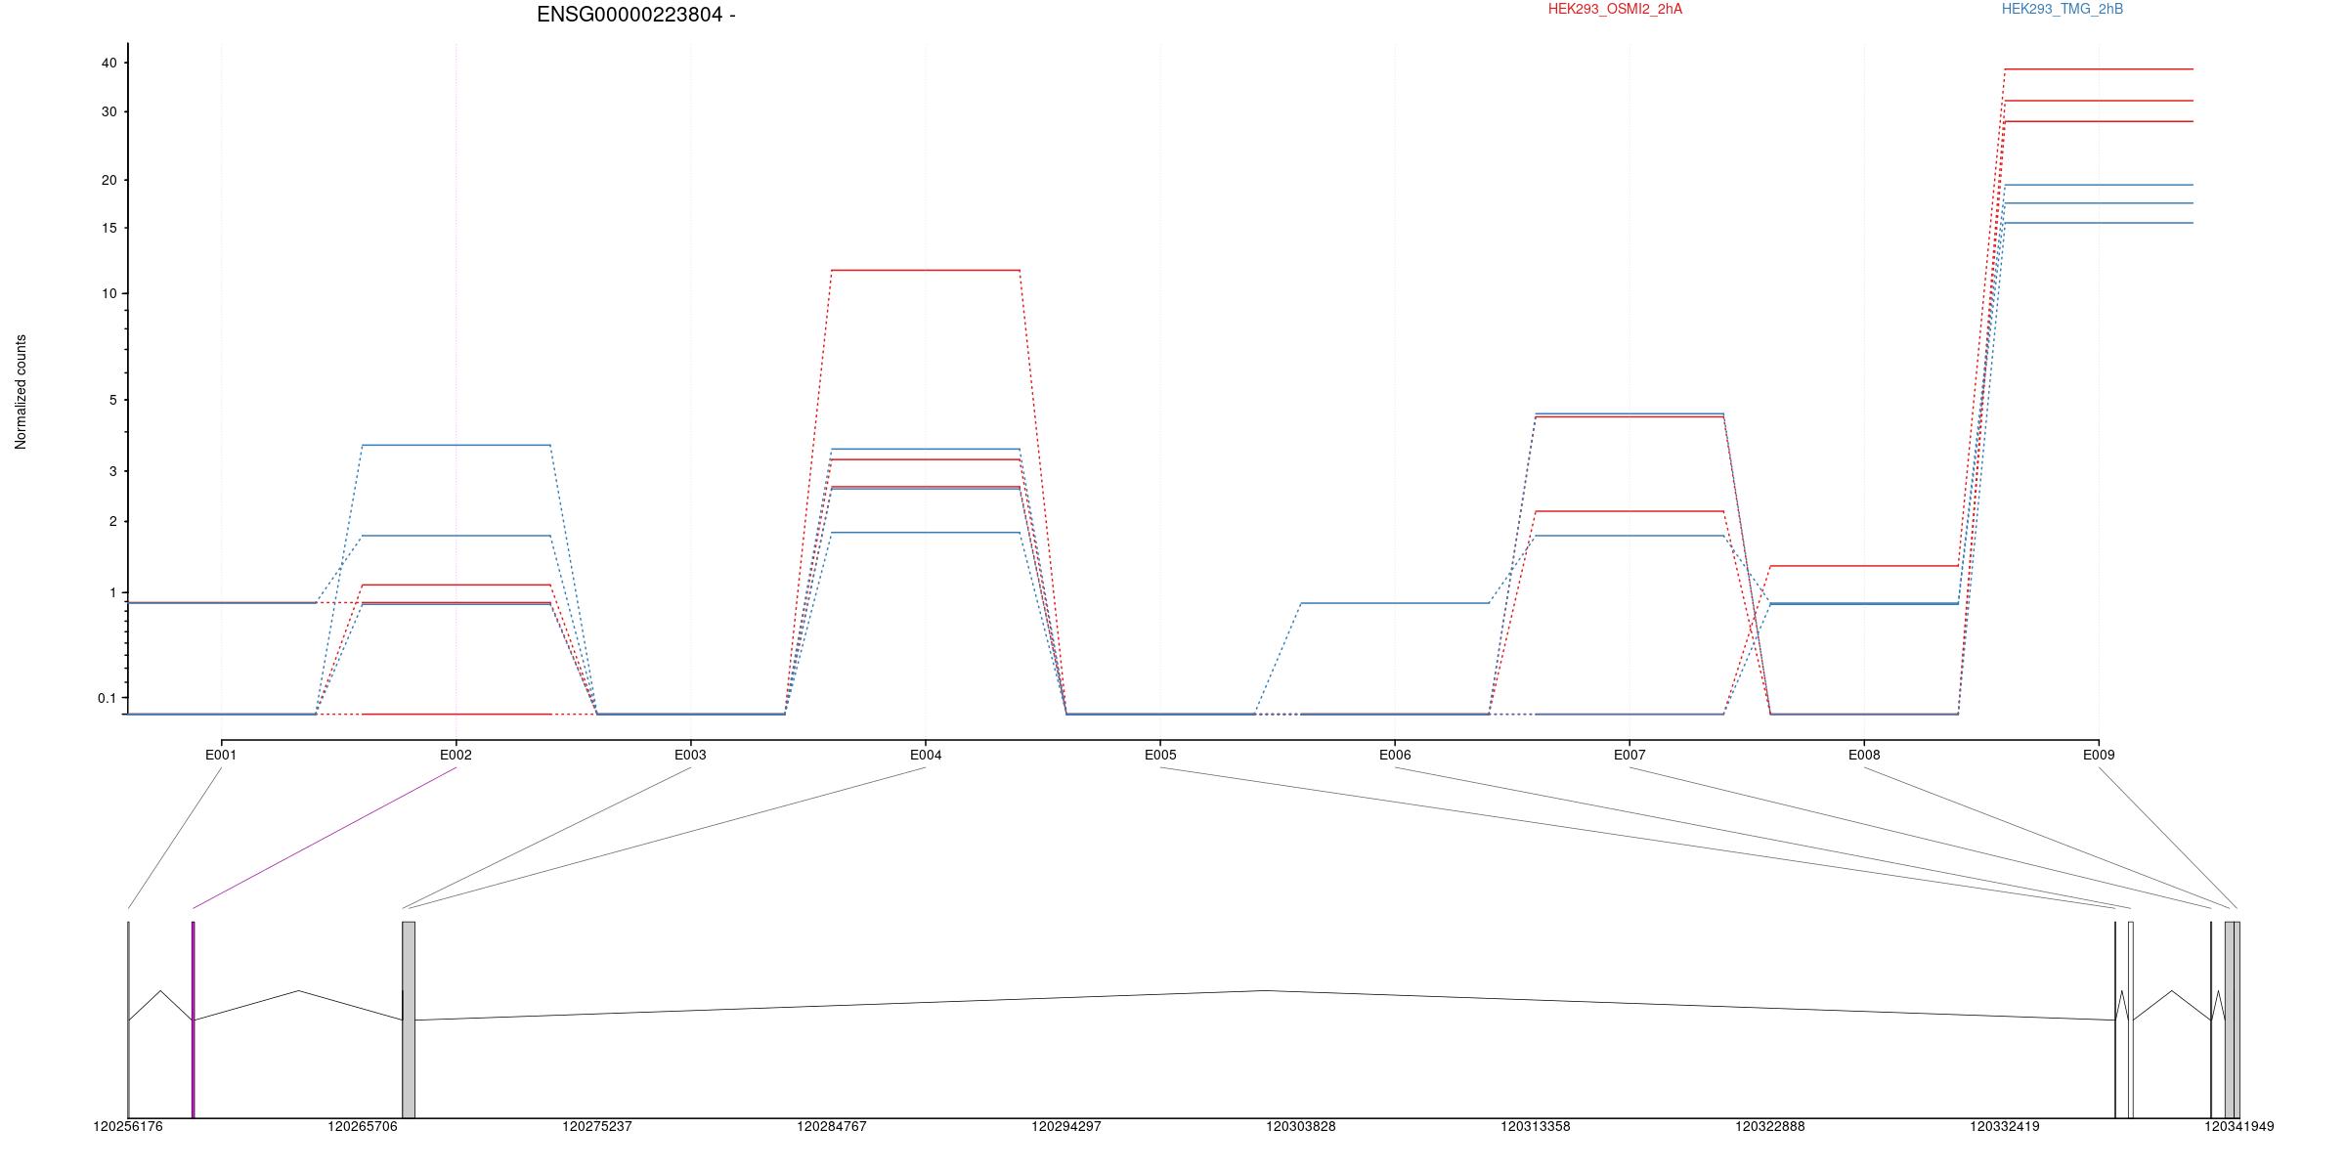Click the gray exon box near 120265706
The image size is (2346, 1173).
pyautogui.click(x=409, y=1020)
